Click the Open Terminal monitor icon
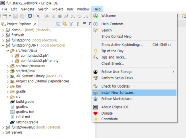The width and height of the screenshot is (186, 138). coord(30,16)
